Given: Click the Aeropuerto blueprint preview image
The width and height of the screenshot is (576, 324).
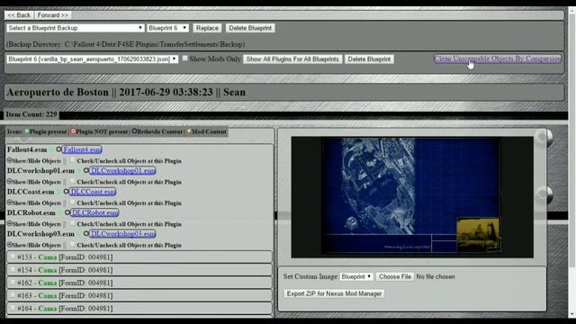Looking at the screenshot, I should pos(412,197).
